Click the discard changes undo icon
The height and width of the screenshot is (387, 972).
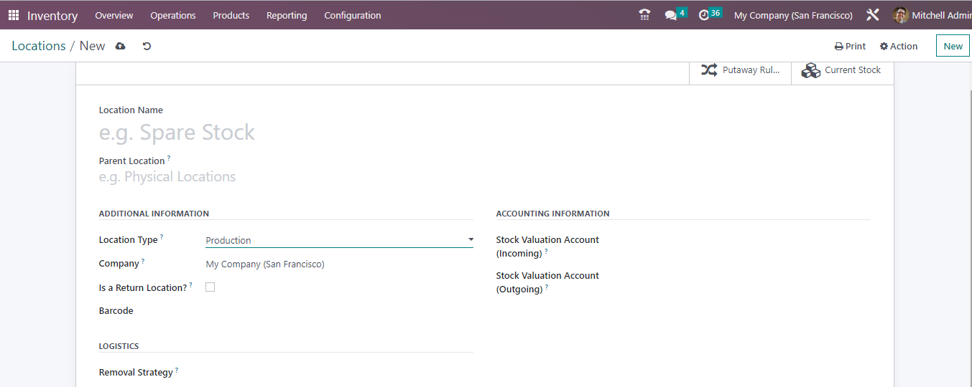(x=147, y=46)
